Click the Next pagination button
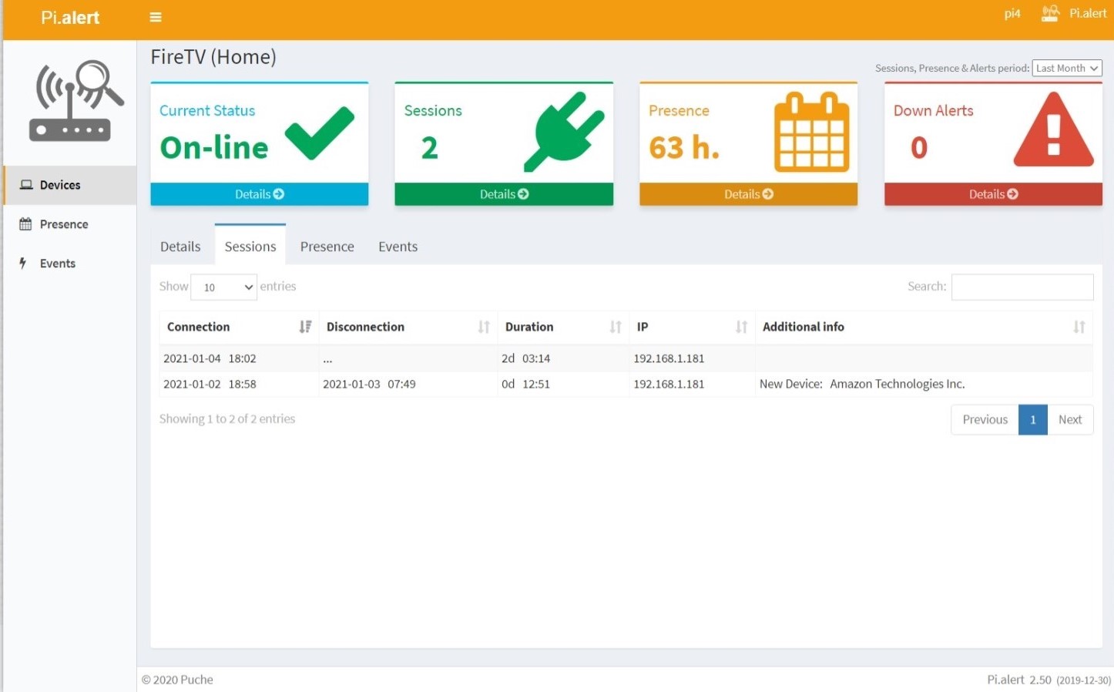 [x=1069, y=419]
